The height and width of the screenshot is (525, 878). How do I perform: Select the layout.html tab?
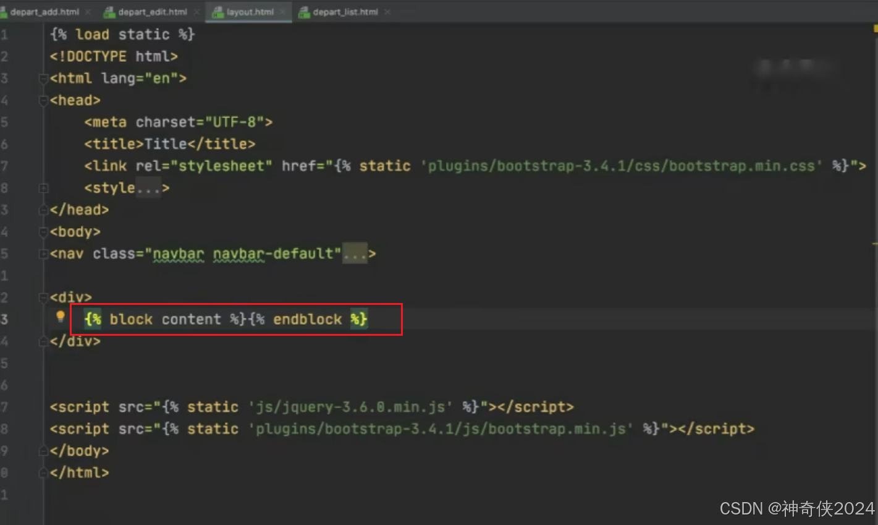[250, 12]
